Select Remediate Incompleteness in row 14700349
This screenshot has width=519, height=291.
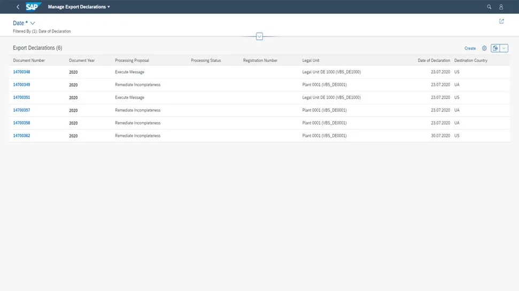(138, 85)
